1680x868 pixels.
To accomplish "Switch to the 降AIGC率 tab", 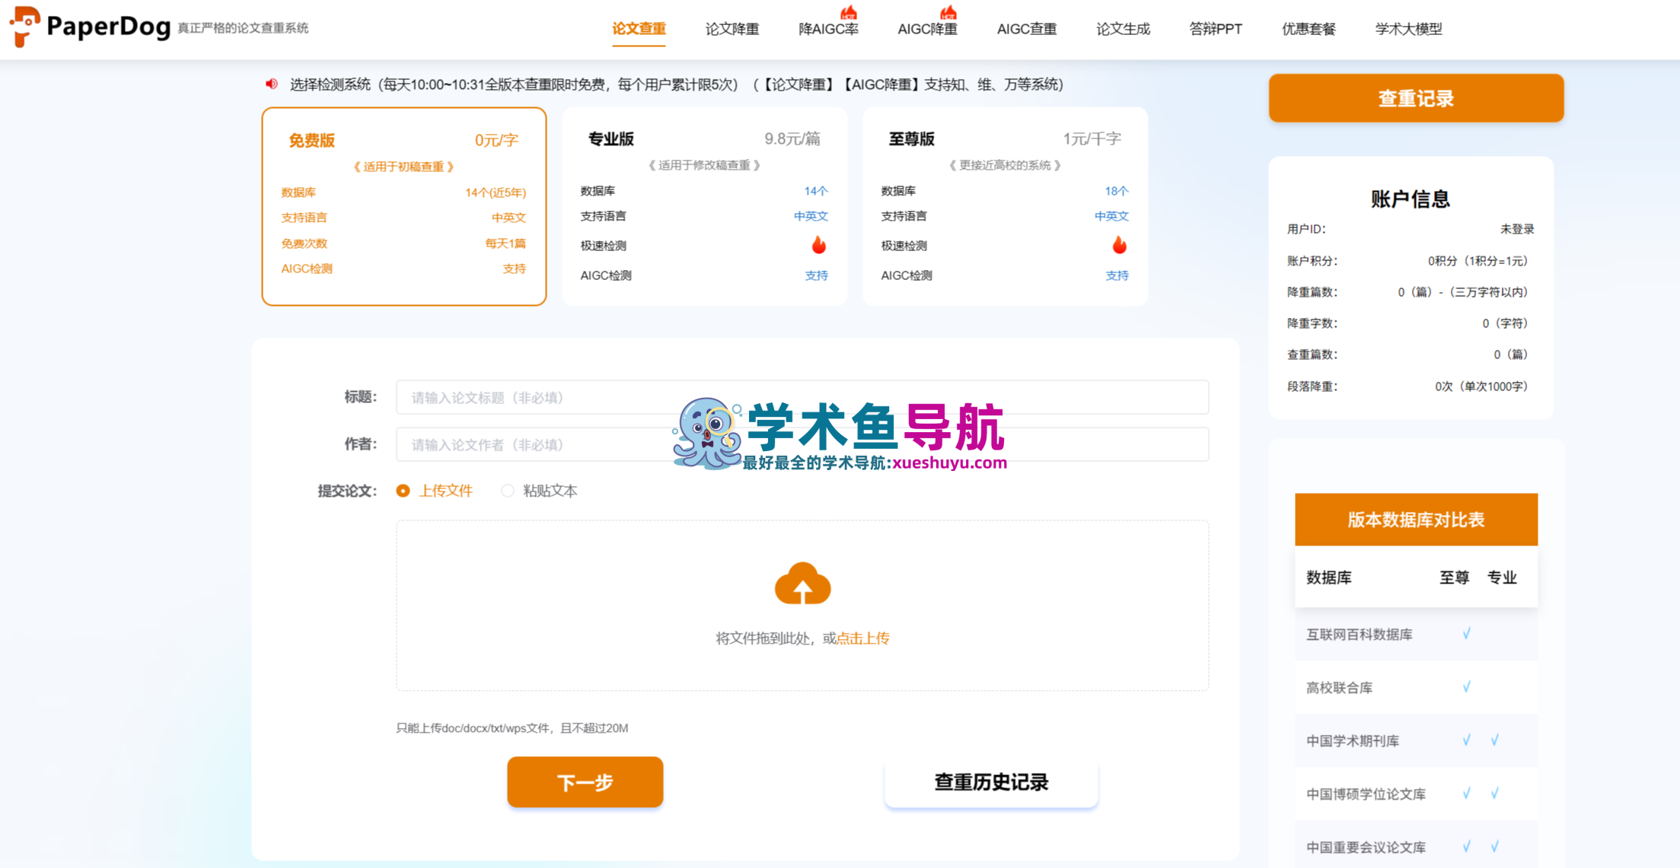I will pos(828,29).
